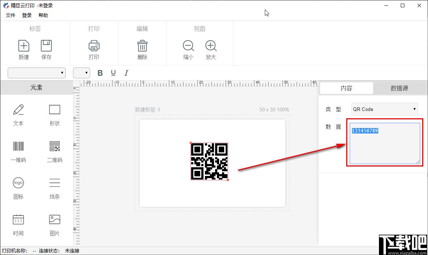This screenshot has height=255, width=428.
Task: Open the 文件 menu
Action: pos(11,15)
